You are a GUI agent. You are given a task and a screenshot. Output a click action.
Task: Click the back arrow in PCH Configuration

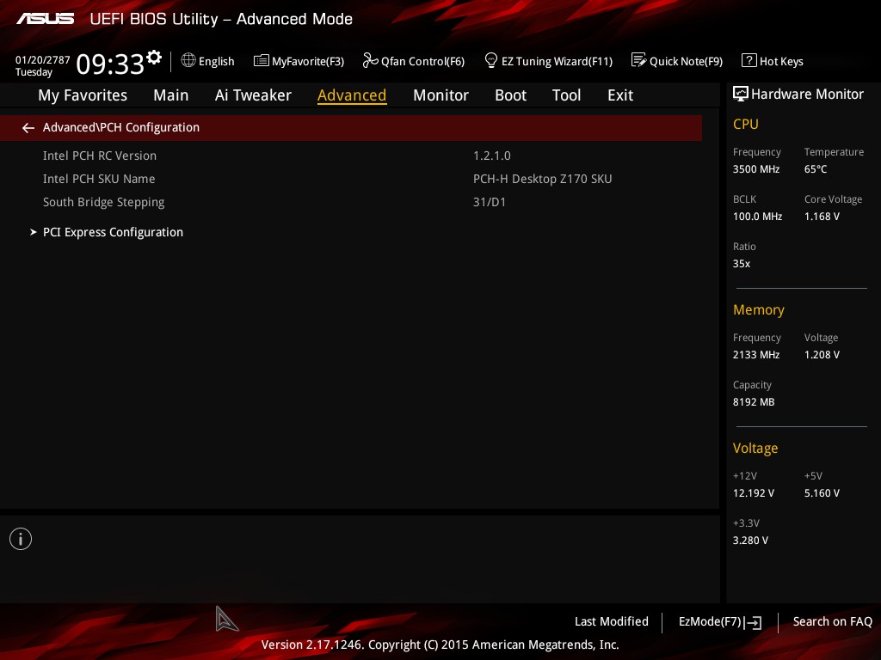[28, 128]
